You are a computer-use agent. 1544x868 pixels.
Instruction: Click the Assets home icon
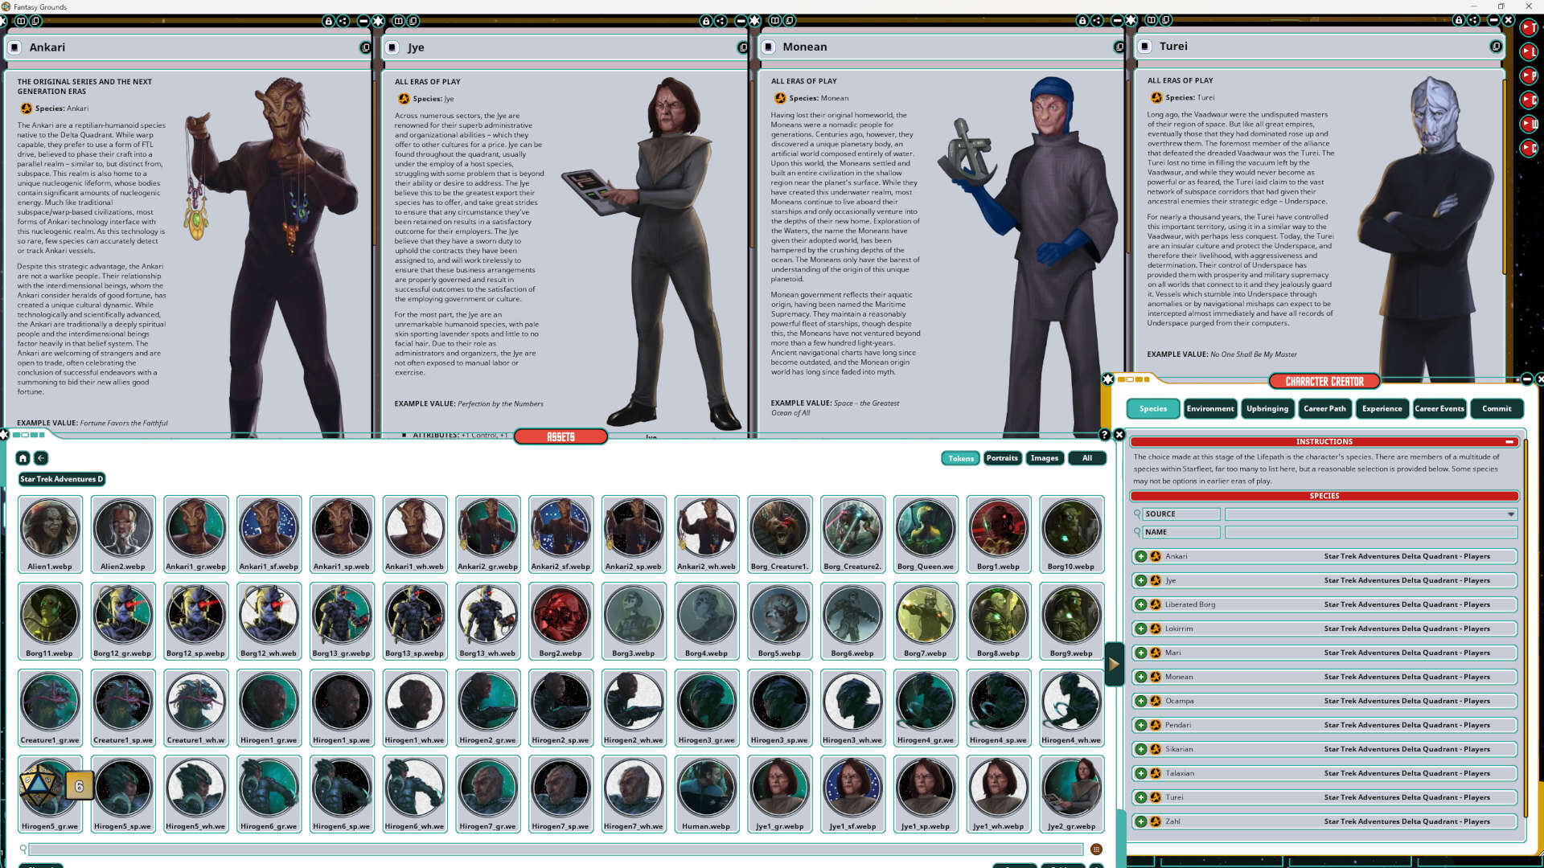point(23,458)
